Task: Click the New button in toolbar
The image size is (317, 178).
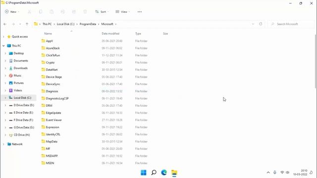Action: point(12,12)
